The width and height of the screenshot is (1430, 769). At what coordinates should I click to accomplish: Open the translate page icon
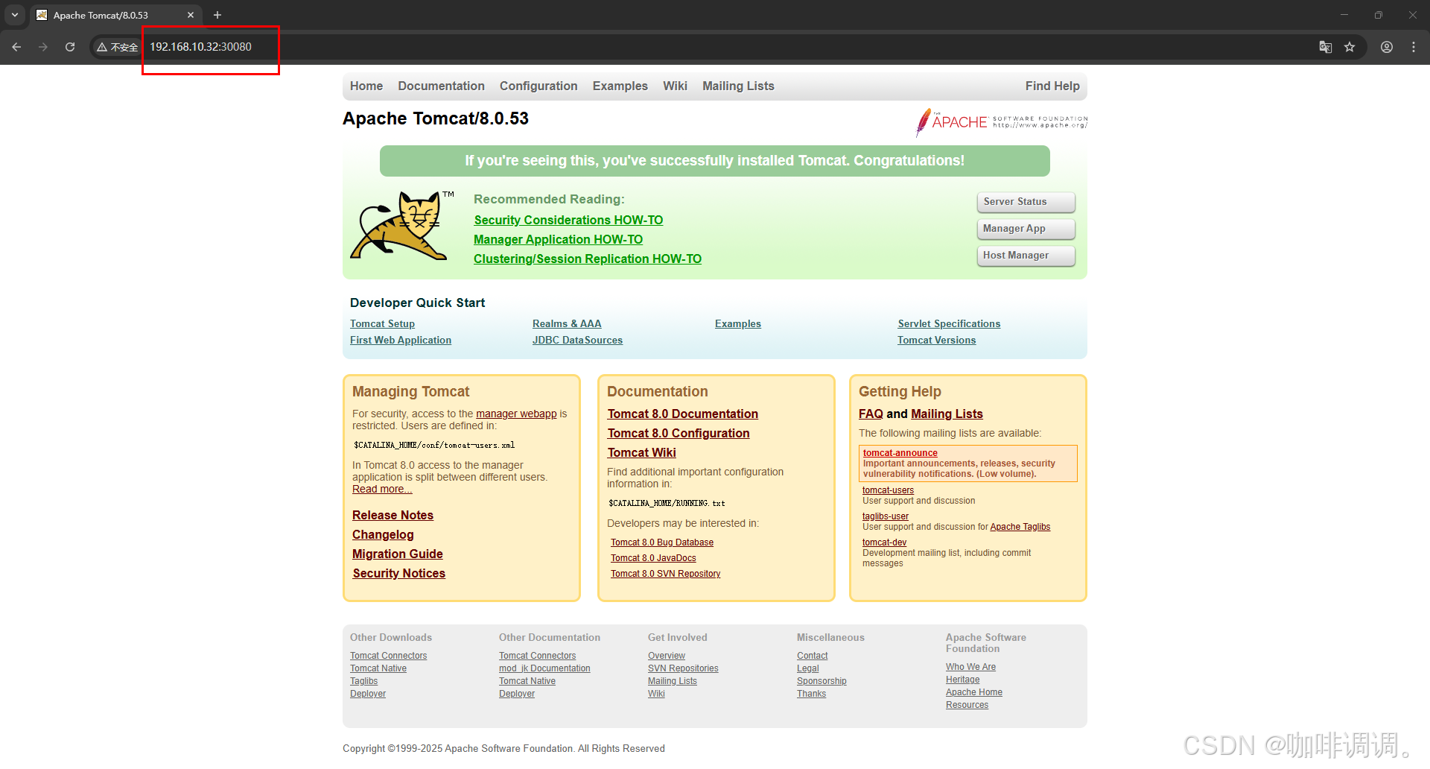1326,47
